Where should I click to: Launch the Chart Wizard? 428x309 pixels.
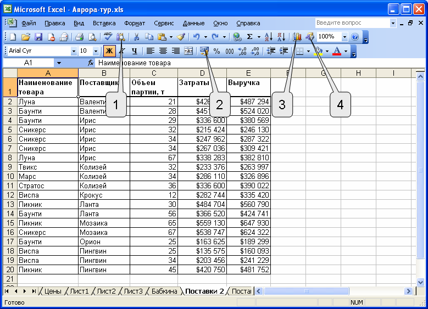[297, 37]
